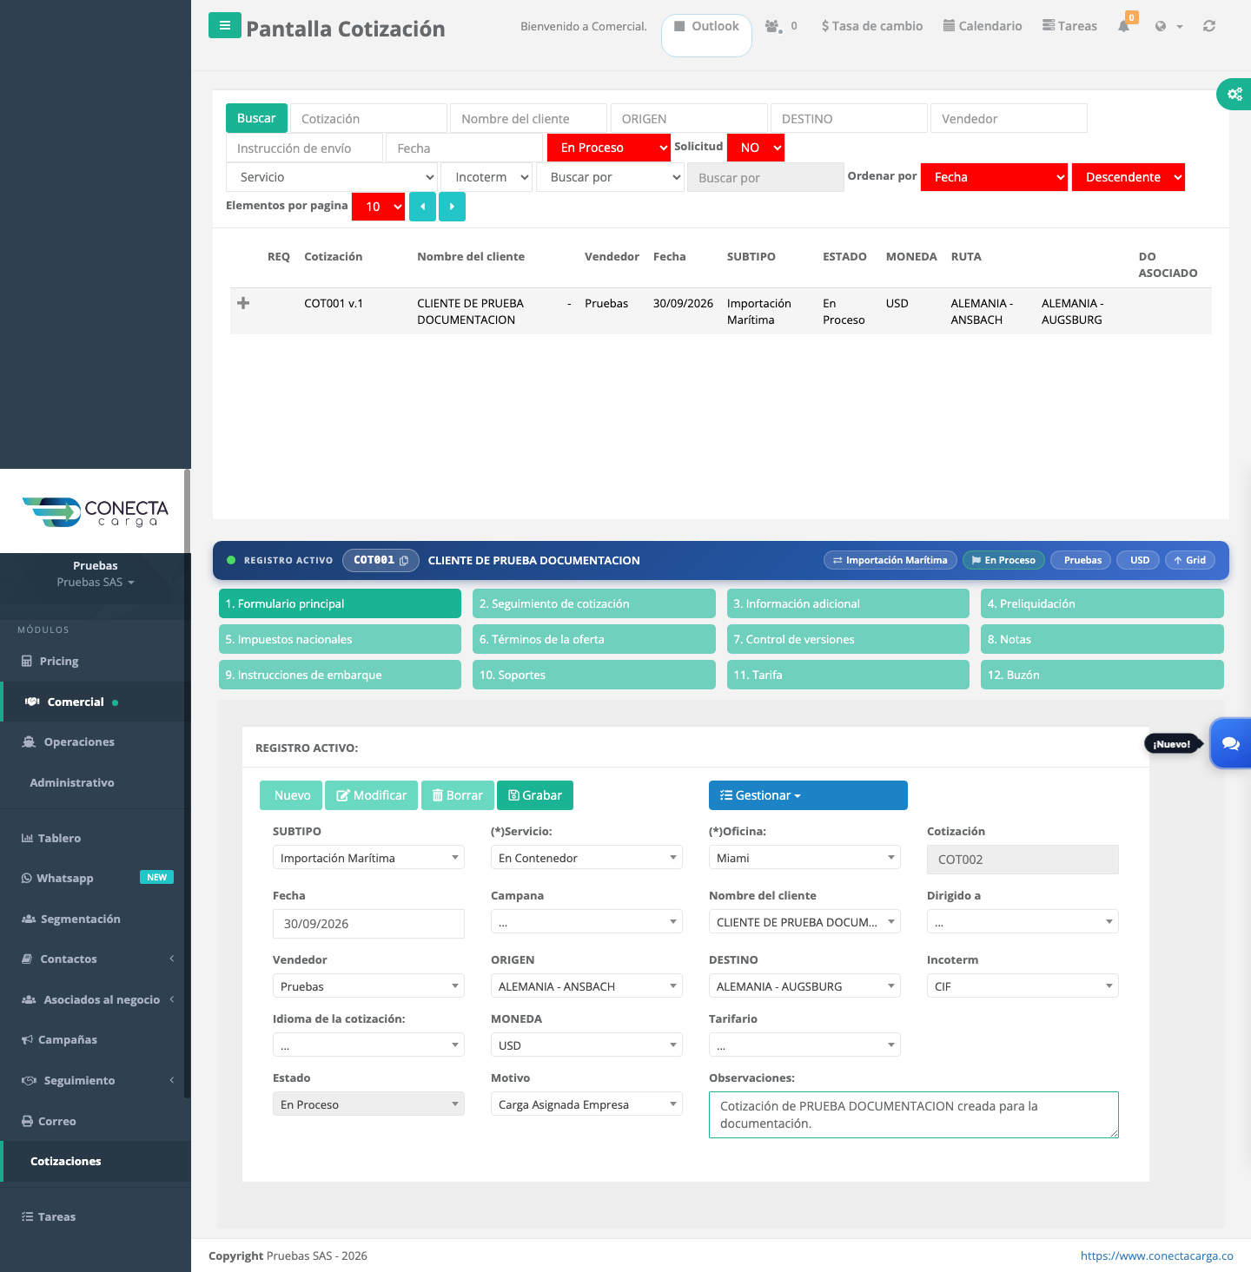Viewport: 1251px width, 1272px height.
Task: Toggle the Grid pill in record bar
Action: (1190, 560)
